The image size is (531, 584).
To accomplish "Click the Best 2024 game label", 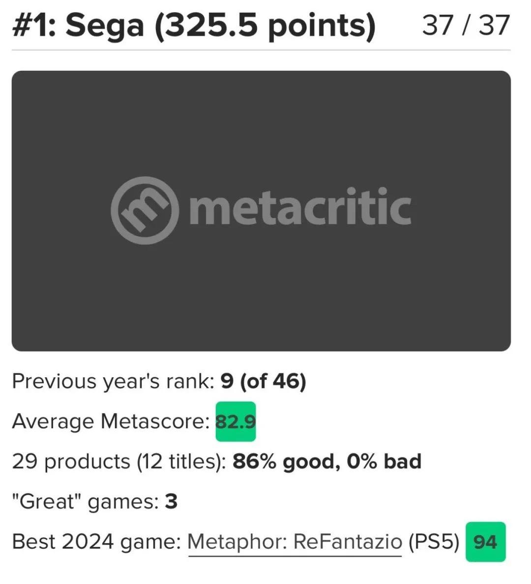I will click(x=96, y=542).
